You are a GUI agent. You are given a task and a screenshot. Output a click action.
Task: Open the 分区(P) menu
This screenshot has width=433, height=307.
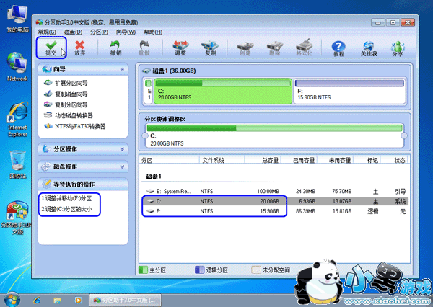click(99, 32)
